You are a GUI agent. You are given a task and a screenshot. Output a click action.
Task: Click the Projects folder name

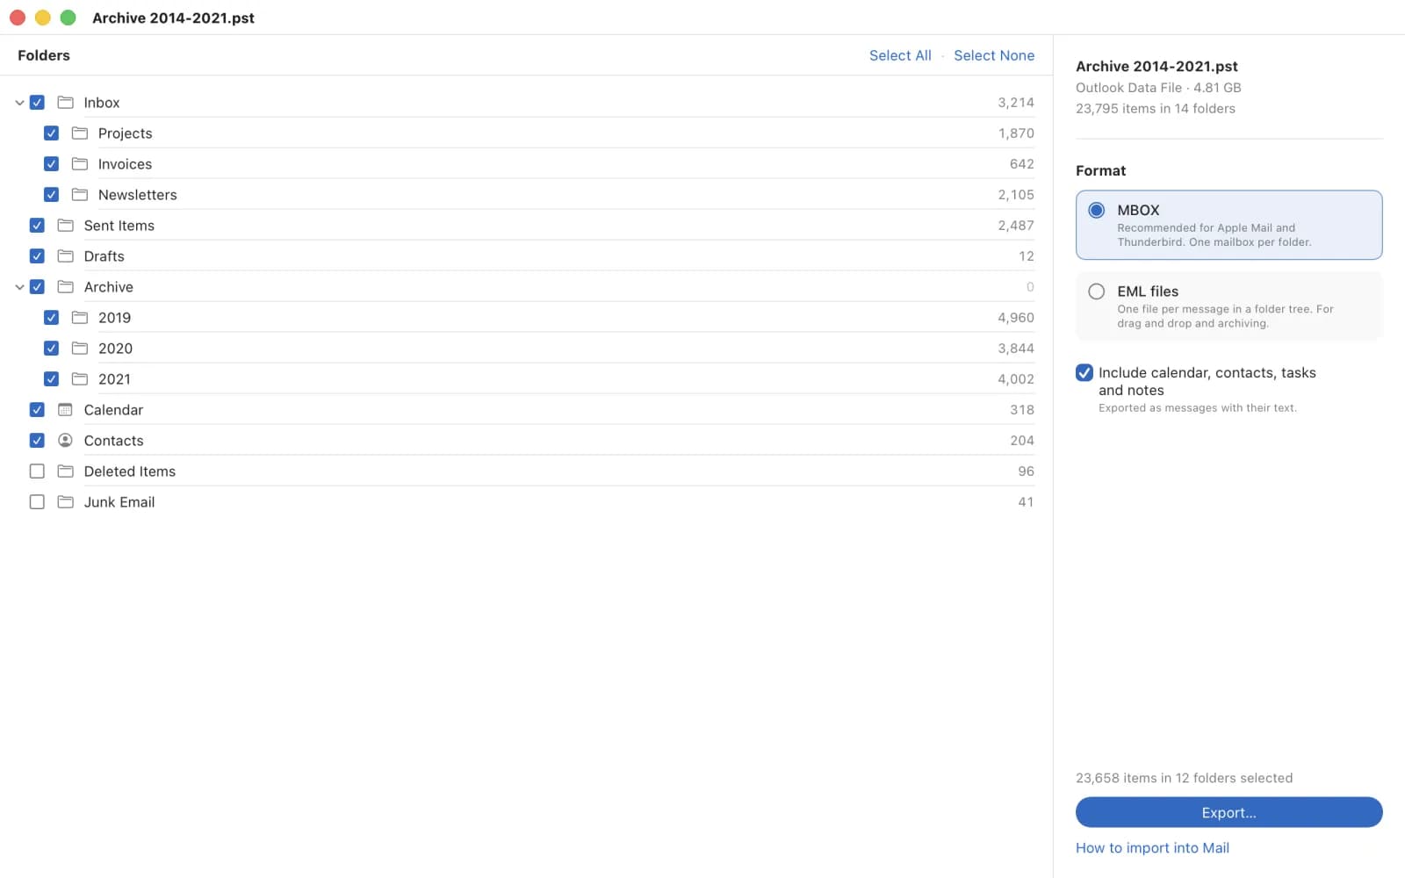126,133
